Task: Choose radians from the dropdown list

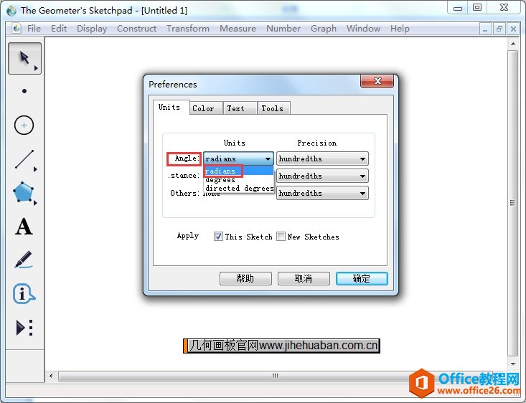Action: click(238, 171)
